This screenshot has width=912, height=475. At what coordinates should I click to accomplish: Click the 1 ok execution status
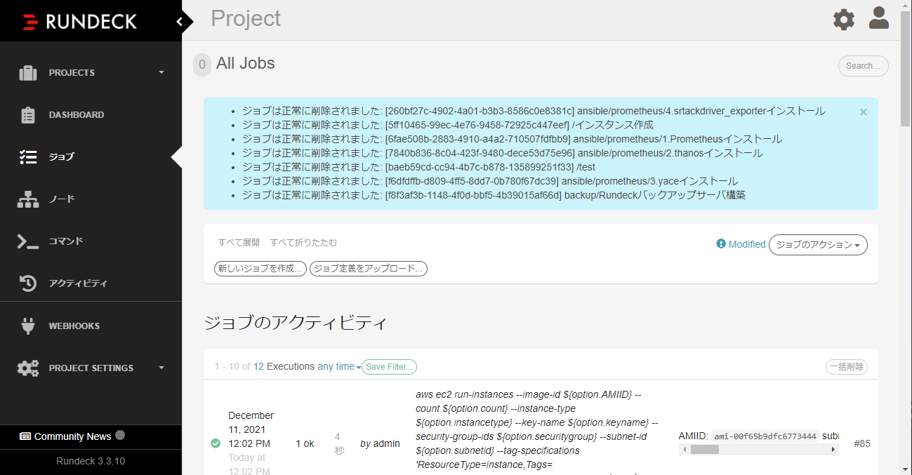[305, 443]
